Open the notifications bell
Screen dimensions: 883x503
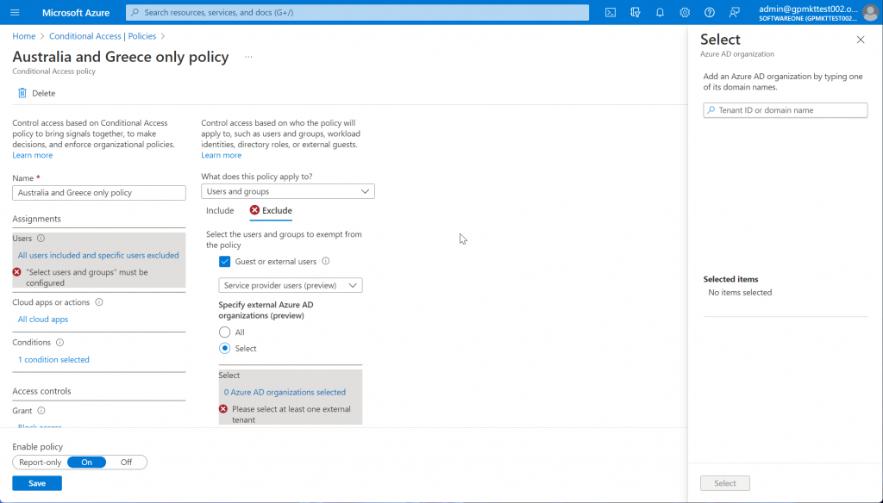[x=660, y=12]
